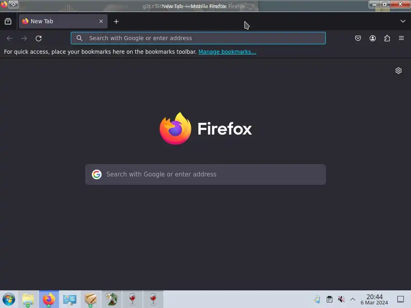Image resolution: width=411 pixels, height=308 pixels.
Task: Expand the list all tabs chevron
Action: pyautogui.click(x=403, y=21)
